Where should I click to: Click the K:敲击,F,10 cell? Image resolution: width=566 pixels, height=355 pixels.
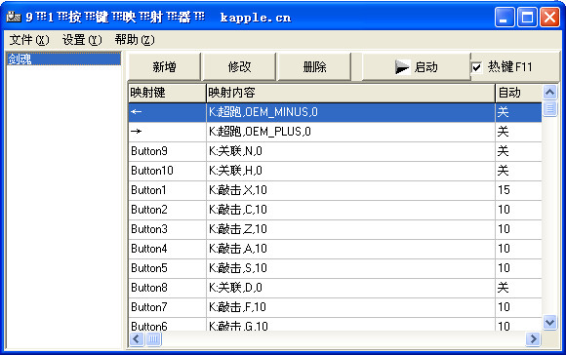350,307
